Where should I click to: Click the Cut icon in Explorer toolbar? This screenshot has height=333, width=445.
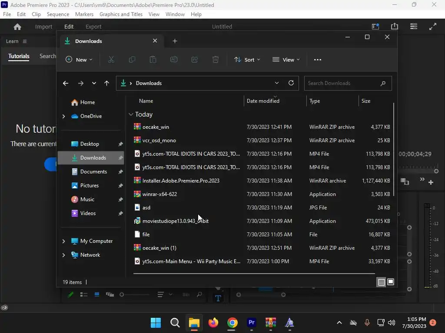pos(111,59)
